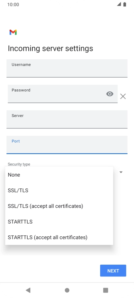Focus the Username field

pyautogui.click(x=67, y=68)
